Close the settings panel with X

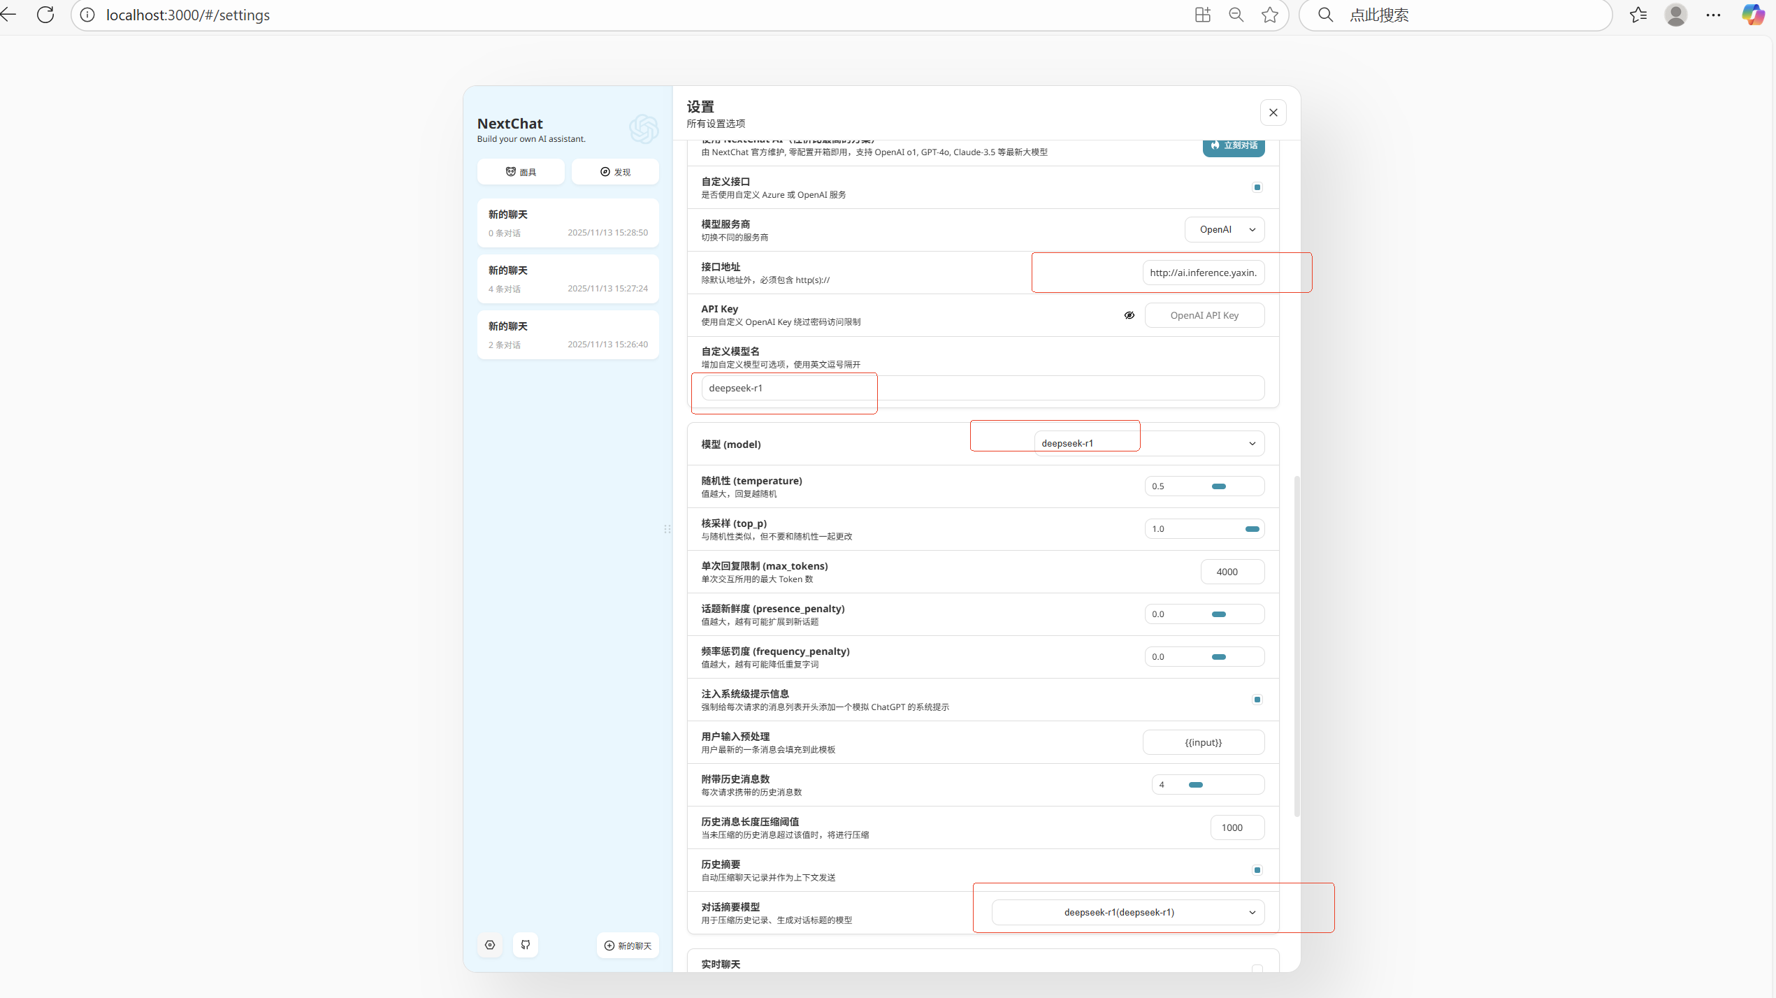pos(1273,113)
